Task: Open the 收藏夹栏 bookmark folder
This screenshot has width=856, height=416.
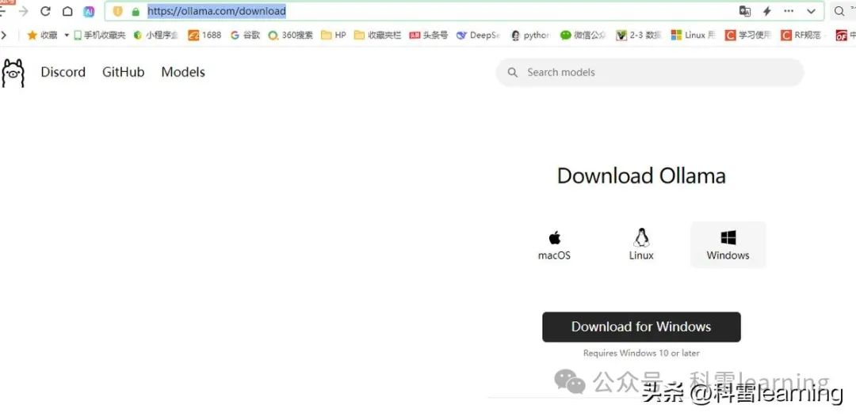Action: click(x=377, y=35)
